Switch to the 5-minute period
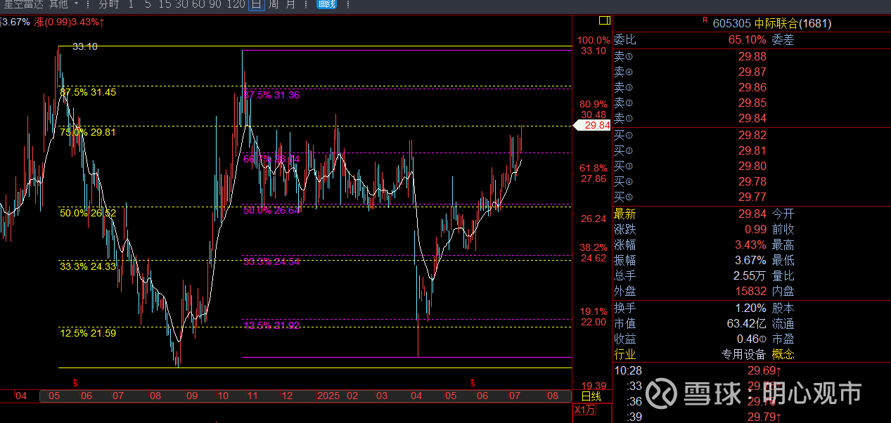This screenshot has width=891, height=423. pos(148,4)
